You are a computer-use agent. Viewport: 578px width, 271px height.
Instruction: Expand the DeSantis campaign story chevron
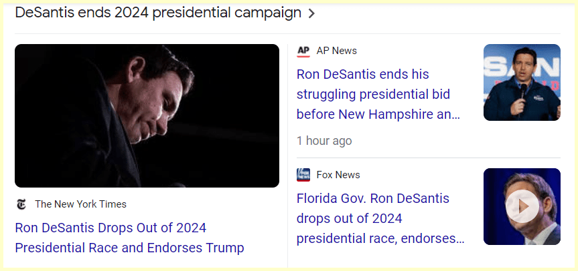(311, 13)
